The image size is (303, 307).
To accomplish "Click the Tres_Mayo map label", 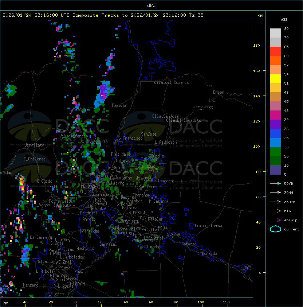I will (120, 154).
